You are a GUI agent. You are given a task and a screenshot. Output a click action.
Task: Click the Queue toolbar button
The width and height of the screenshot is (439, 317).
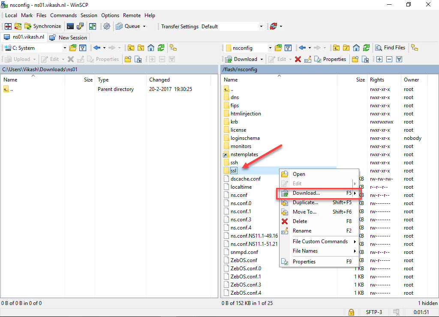tap(128, 26)
